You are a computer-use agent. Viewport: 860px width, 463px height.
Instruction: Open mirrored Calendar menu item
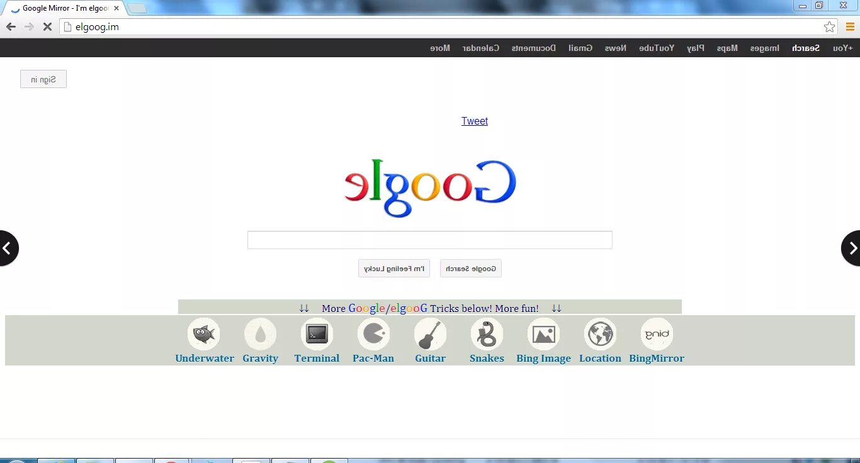click(x=481, y=48)
